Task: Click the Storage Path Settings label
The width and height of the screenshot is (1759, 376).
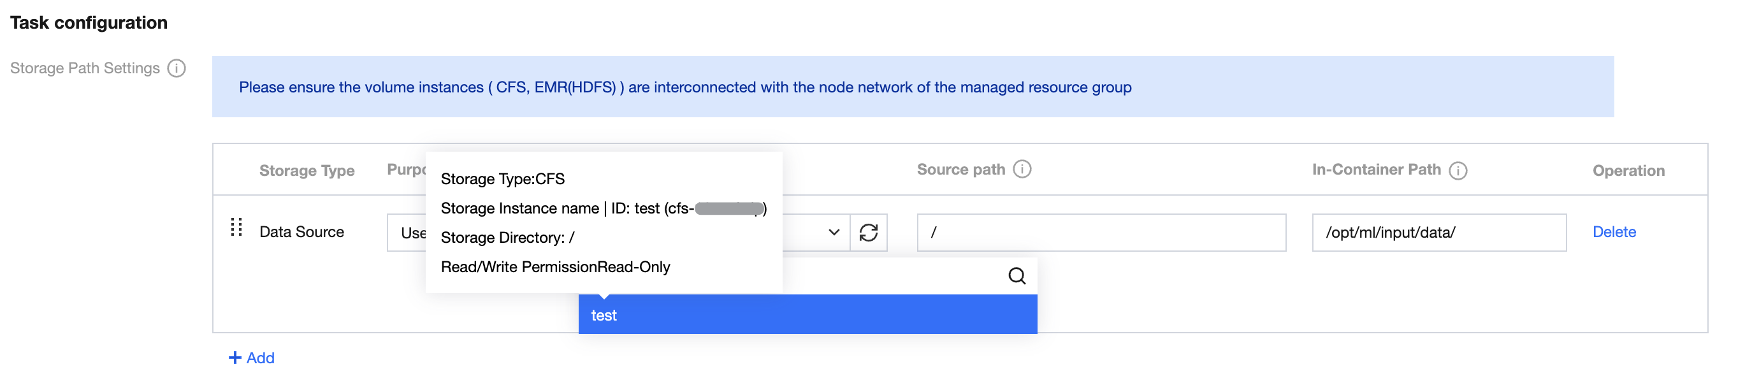Action: coord(85,68)
